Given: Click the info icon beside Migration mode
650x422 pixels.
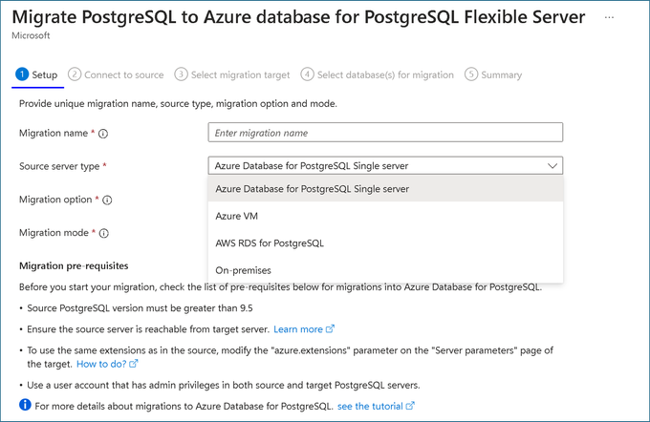Looking at the screenshot, I should click(x=104, y=233).
